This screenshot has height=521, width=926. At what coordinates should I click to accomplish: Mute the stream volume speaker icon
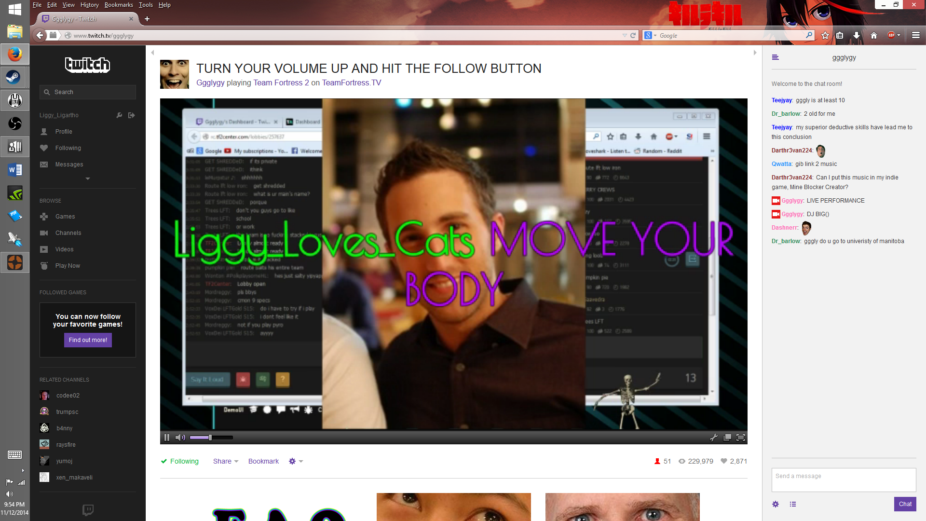(180, 438)
